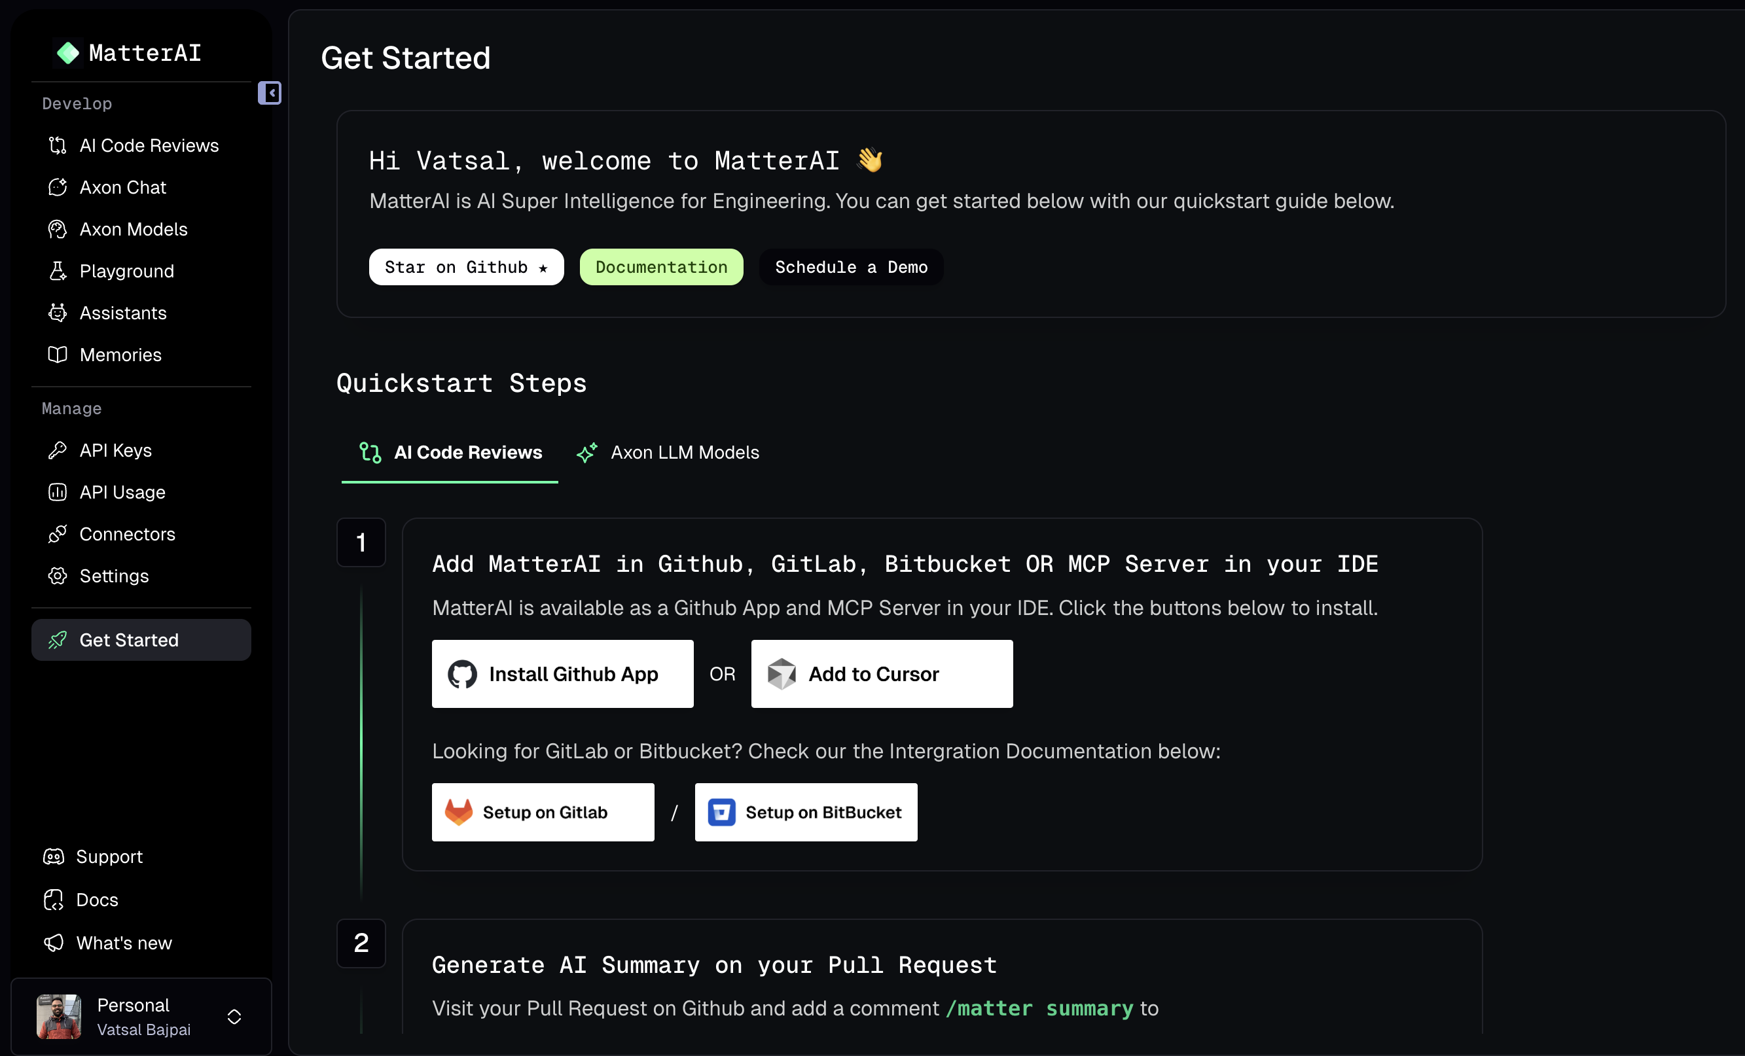Open API Keys under Manage
1745x1056 pixels.
pos(115,449)
